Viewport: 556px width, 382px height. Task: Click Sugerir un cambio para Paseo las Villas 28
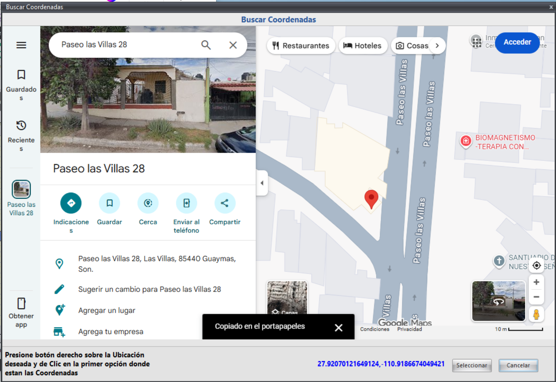pos(150,289)
